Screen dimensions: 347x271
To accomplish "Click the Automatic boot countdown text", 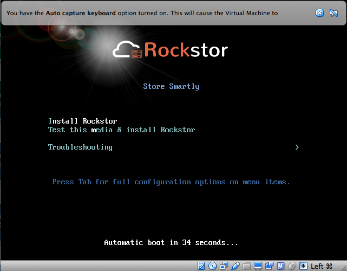I will tap(171, 242).
